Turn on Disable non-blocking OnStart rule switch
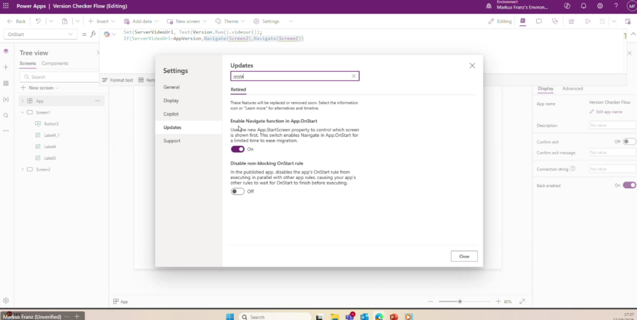The width and height of the screenshot is (637, 320). tap(238, 191)
